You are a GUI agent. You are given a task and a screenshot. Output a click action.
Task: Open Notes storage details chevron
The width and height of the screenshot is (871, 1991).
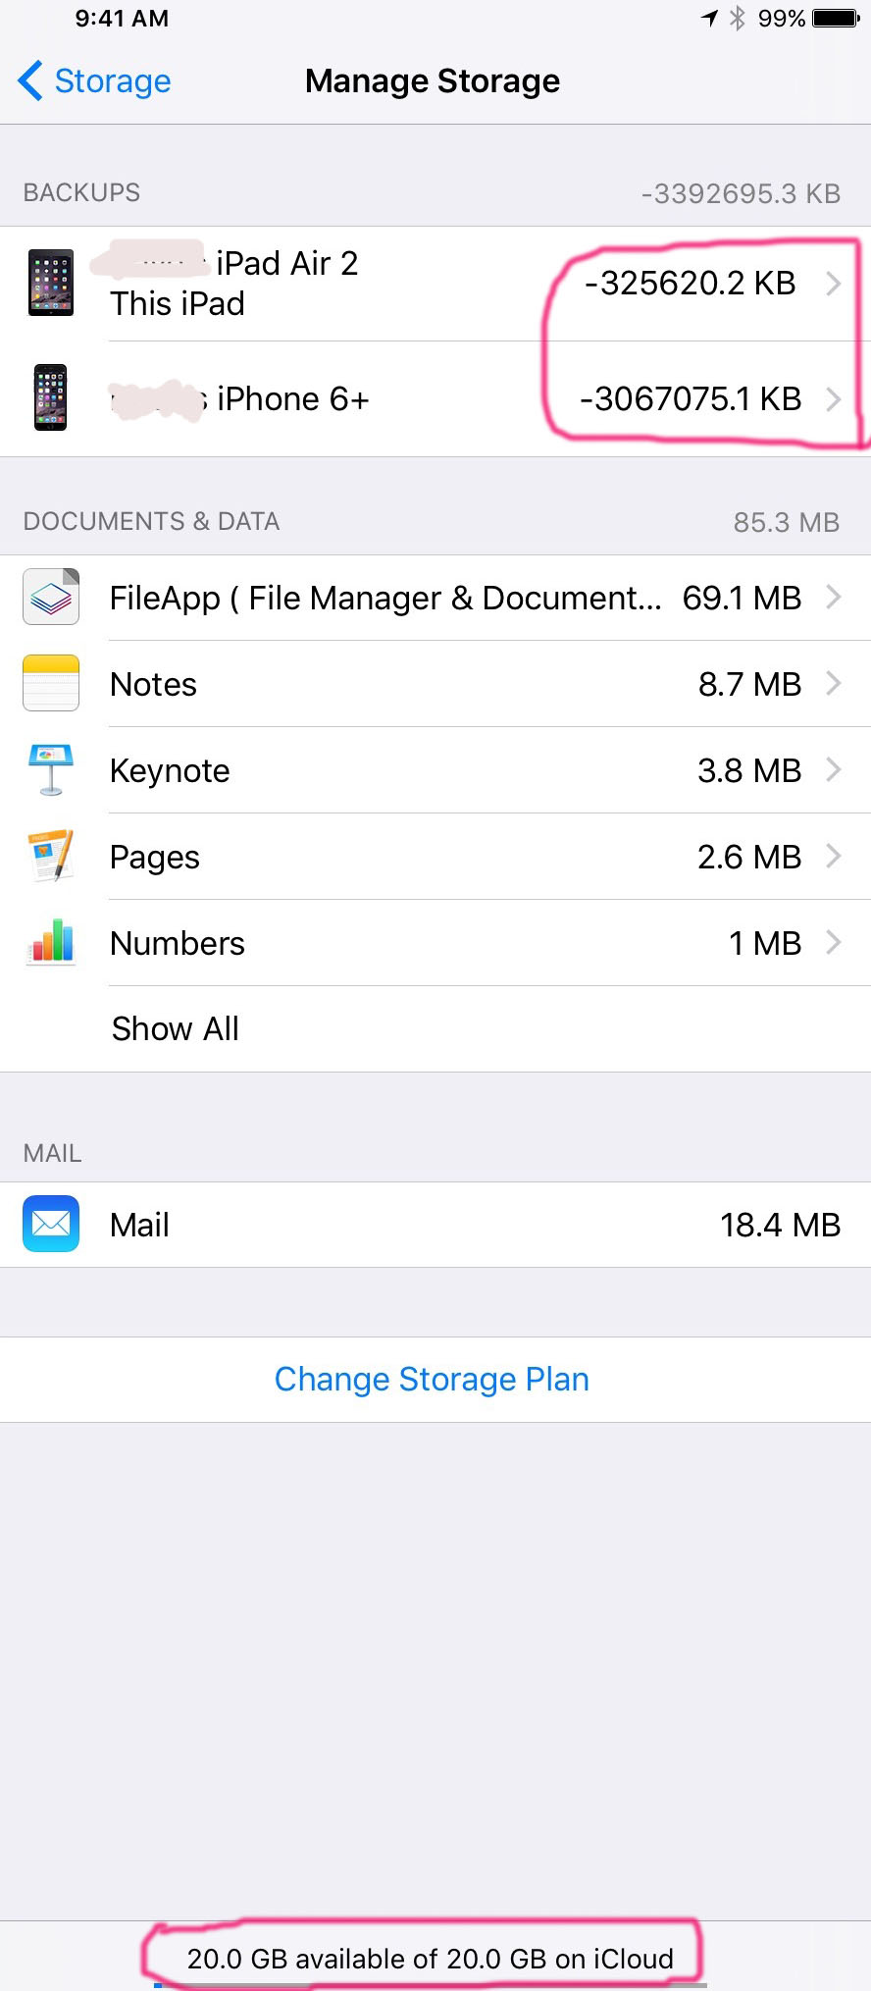[833, 683]
